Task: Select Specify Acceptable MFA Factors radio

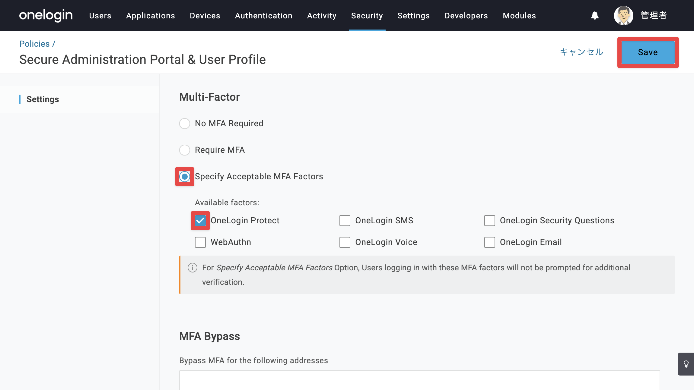Action: click(x=185, y=177)
